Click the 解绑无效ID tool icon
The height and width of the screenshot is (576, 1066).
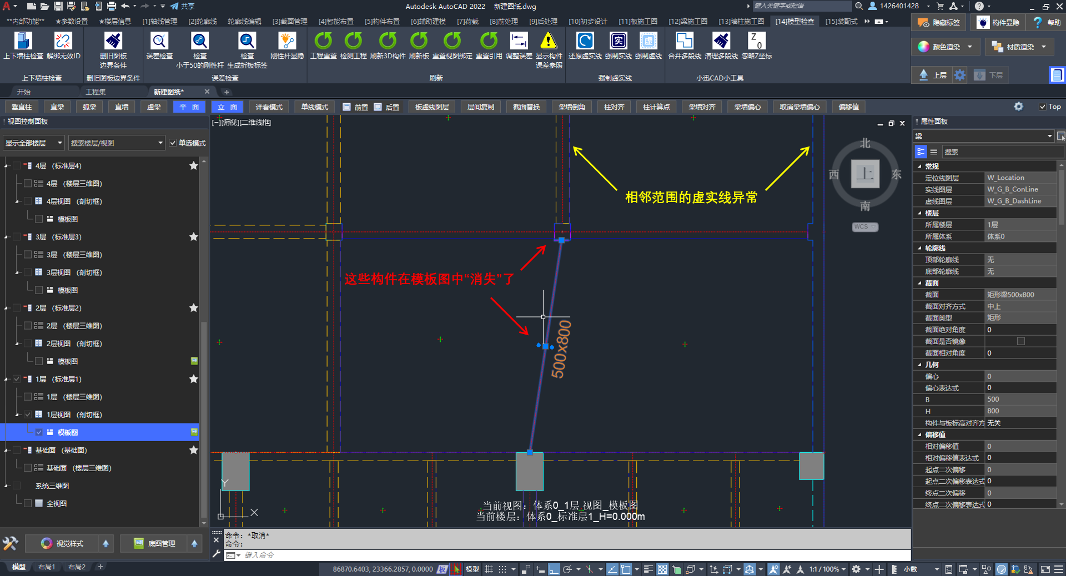click(x=63, y=42)
